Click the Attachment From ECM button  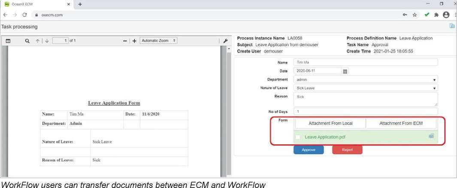click(401, 123)
